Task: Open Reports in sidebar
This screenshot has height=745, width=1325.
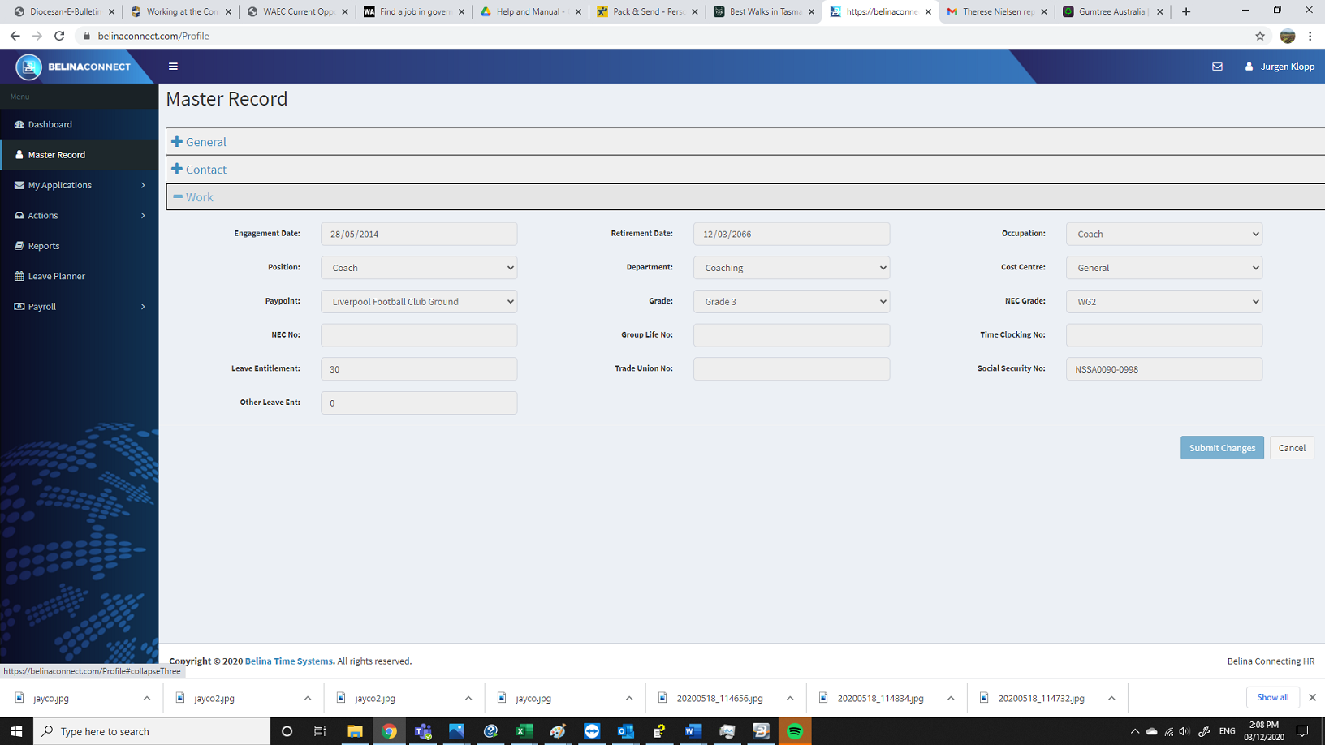Action: coord(80,246)
